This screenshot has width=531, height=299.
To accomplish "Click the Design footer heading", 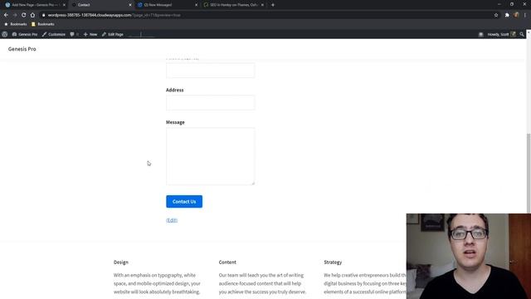I will (x=121, y=262).
